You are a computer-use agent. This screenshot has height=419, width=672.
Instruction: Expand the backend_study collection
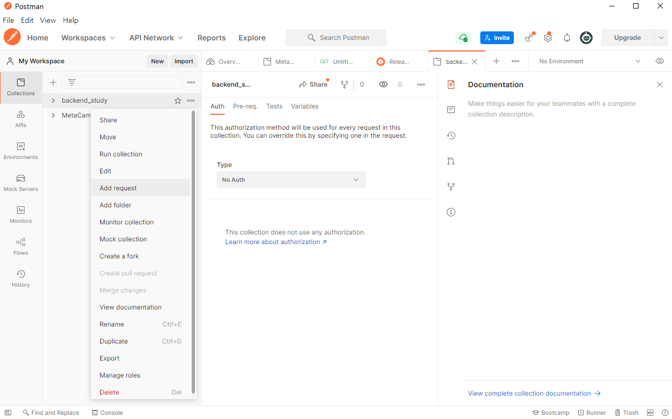(x=53, y=100)
